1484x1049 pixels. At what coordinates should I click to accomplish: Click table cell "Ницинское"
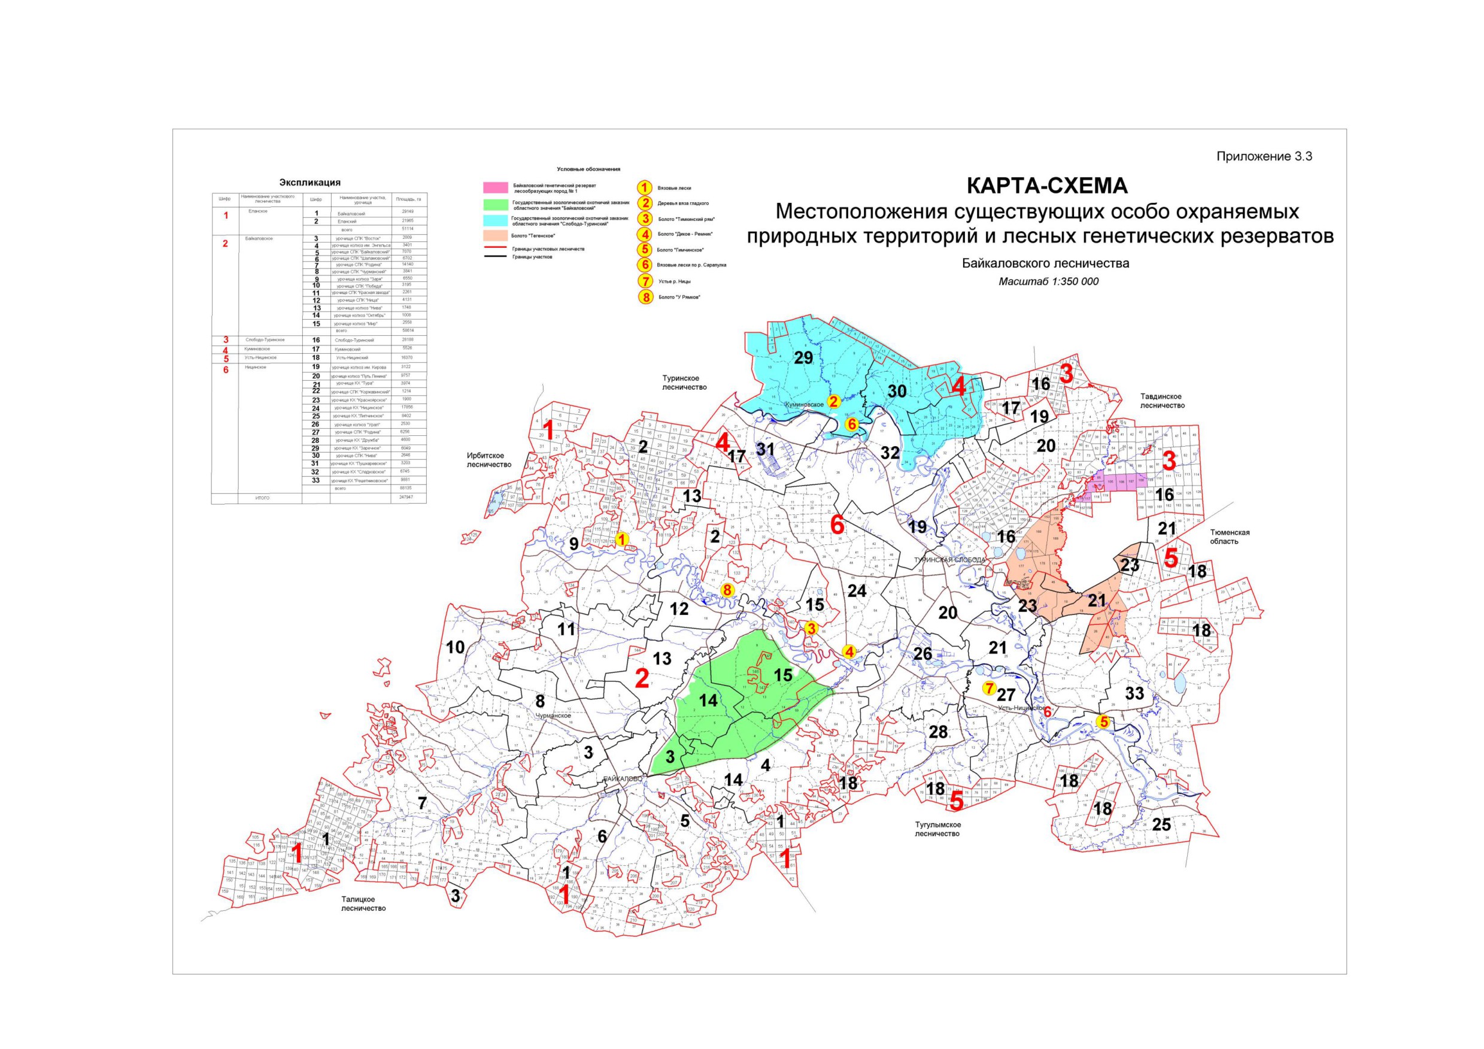coord(255,367)
